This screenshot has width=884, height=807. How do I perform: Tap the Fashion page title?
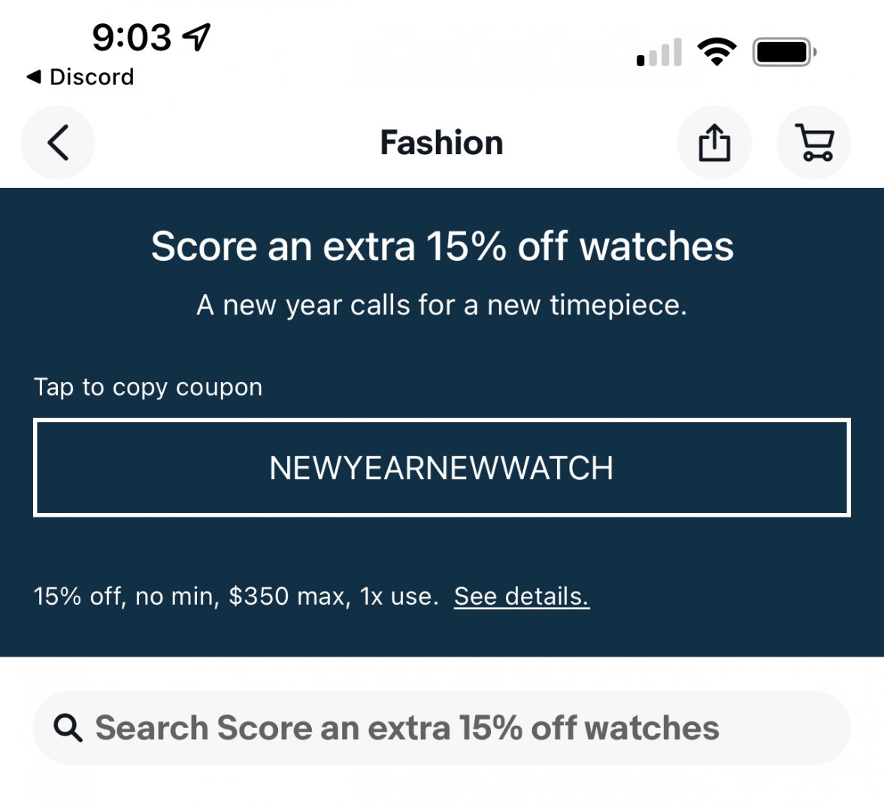coord(441,143)
